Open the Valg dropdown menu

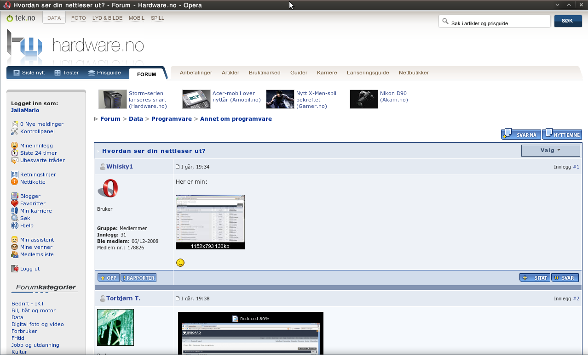550,150
